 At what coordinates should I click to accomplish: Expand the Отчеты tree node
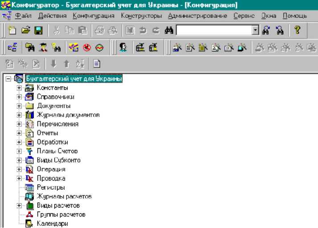pos(19,133)
